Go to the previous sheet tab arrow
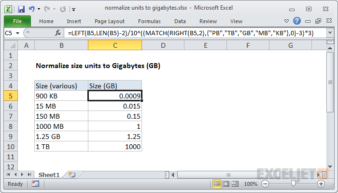Screen dimensions: 338x193 (x=15, y=175)
